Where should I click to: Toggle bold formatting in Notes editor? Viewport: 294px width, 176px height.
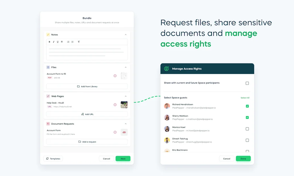click(x=49, y=42)
